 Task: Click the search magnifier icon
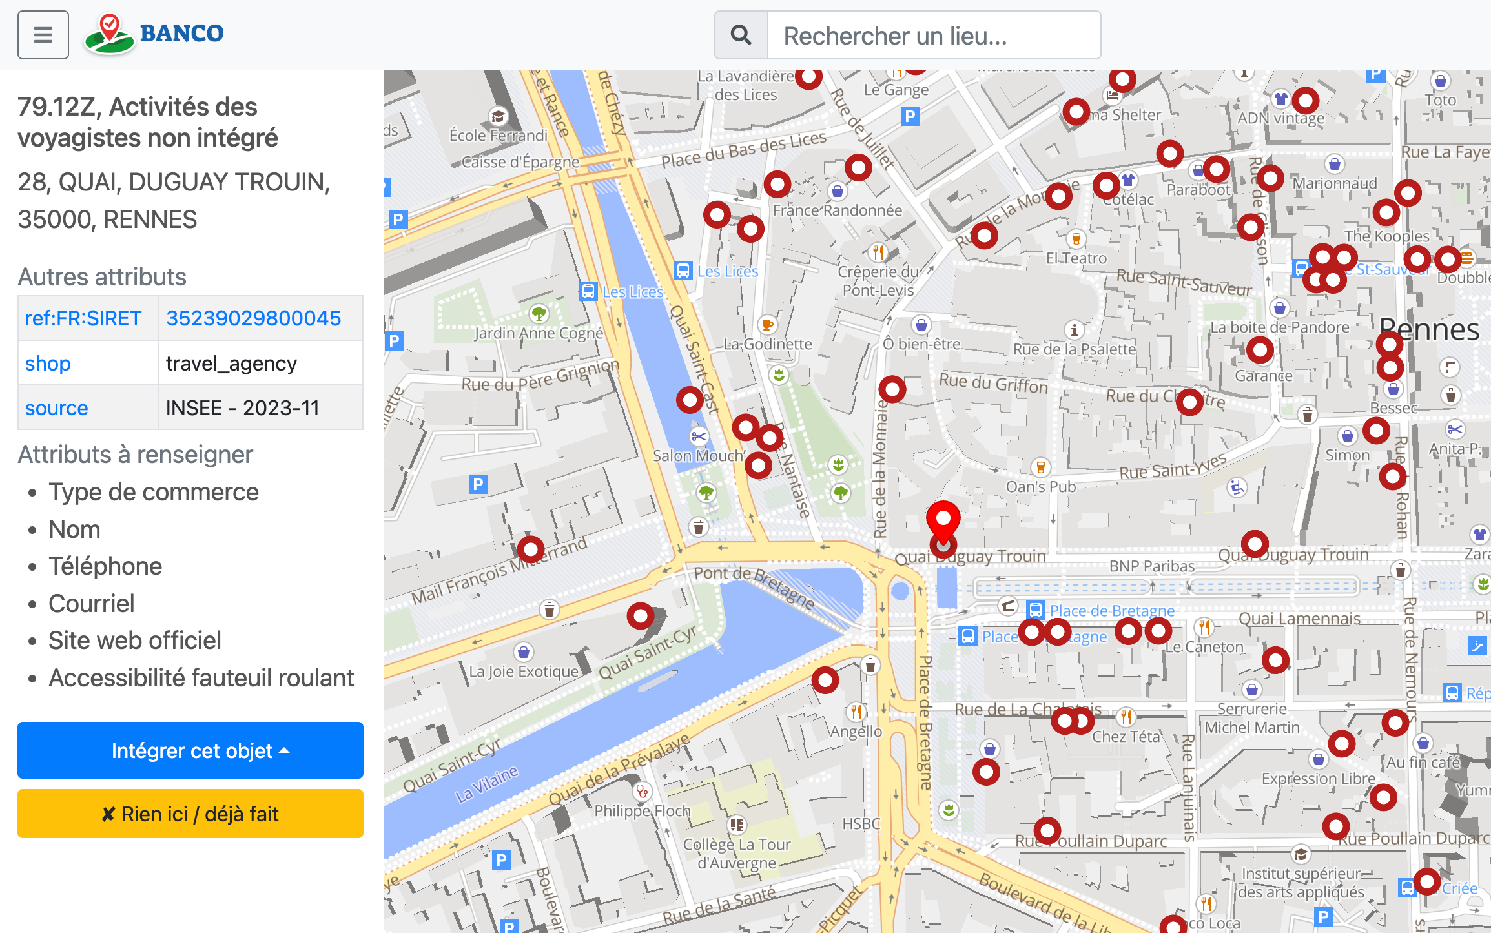pyautogui.click(x=741, y=35)
